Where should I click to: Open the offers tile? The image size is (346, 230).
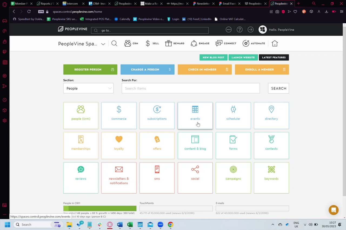(x=157, y=146)
